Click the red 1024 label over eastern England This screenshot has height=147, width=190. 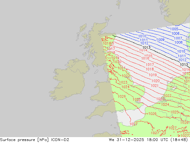tap(125, 87)
